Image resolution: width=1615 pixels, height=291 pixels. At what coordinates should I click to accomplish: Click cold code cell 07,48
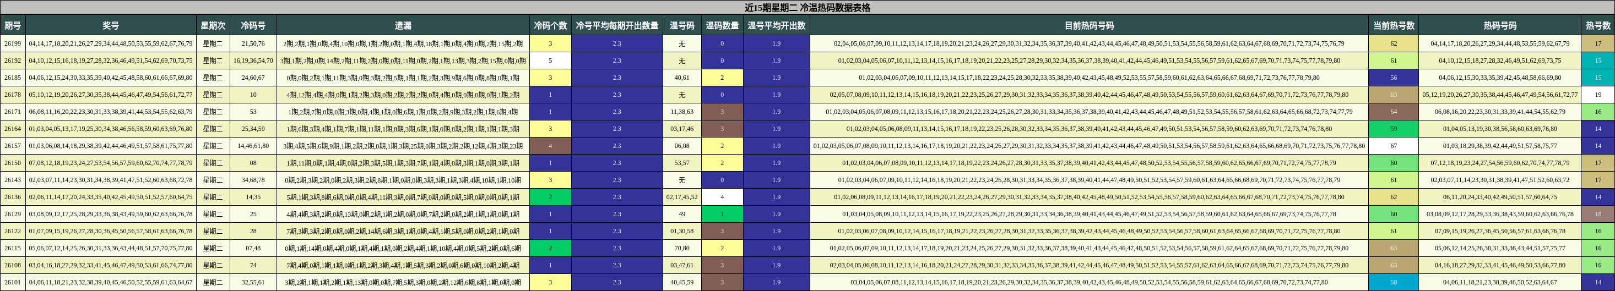pos(253,248)
